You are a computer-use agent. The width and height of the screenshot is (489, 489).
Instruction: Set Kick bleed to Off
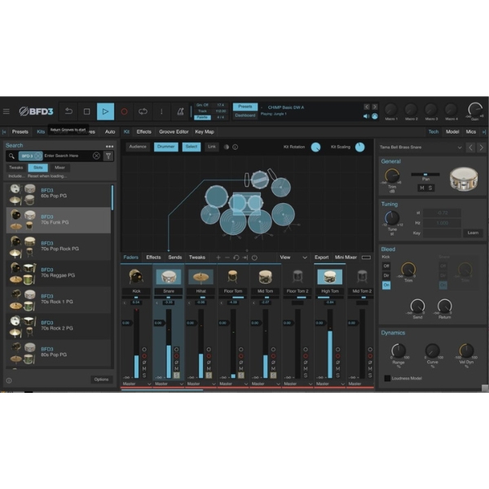pos(386,266)
